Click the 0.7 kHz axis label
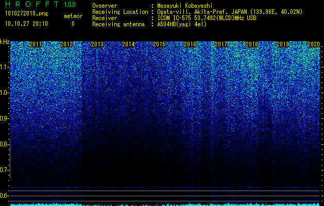The image size is (324, 206). 4,170
